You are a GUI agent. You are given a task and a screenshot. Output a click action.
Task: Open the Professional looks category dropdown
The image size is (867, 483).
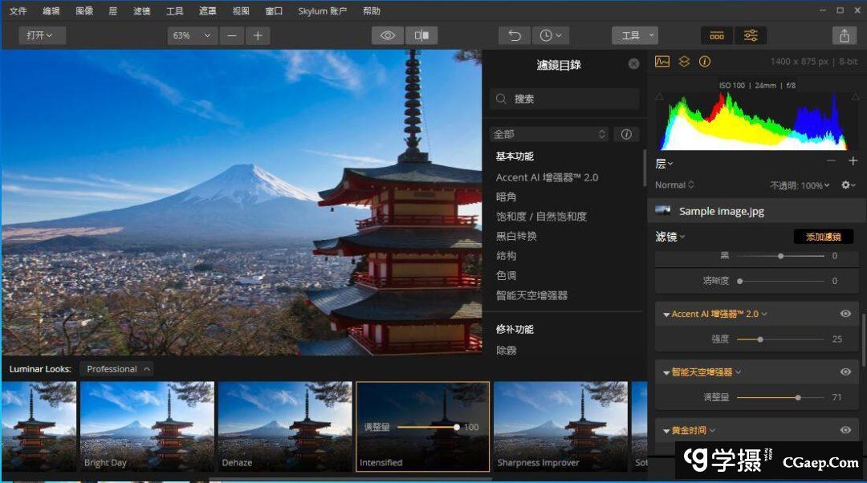click(116, 369)
